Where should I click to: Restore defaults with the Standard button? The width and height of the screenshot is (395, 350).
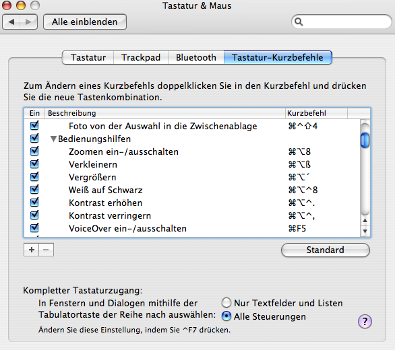tap(325, 250)
